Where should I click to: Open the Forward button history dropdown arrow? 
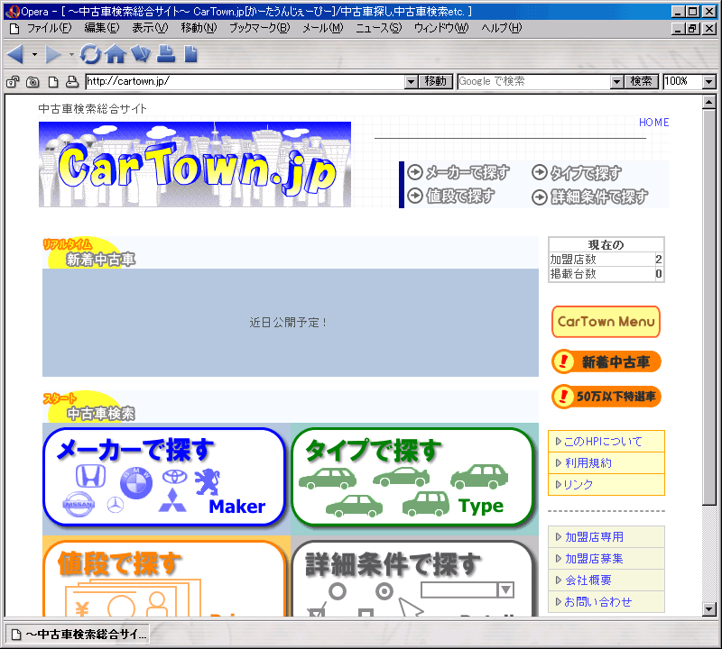[71, 54]
